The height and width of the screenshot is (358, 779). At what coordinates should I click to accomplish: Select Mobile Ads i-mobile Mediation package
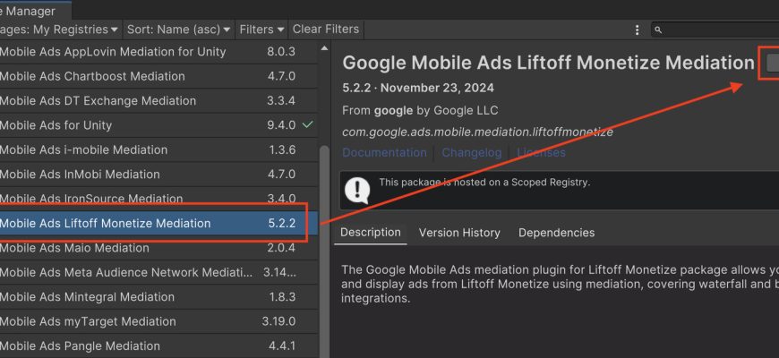pos(158,149)
